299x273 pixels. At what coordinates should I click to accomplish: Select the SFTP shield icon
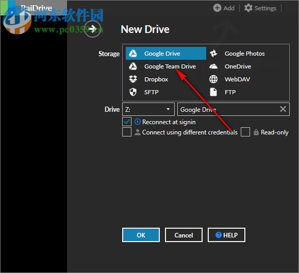(x=133, y=92)
